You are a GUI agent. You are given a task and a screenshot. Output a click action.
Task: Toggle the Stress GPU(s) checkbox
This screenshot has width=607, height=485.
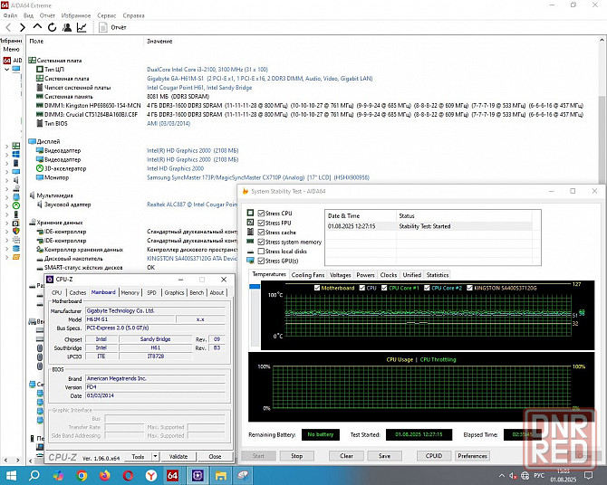pos(261,261)
